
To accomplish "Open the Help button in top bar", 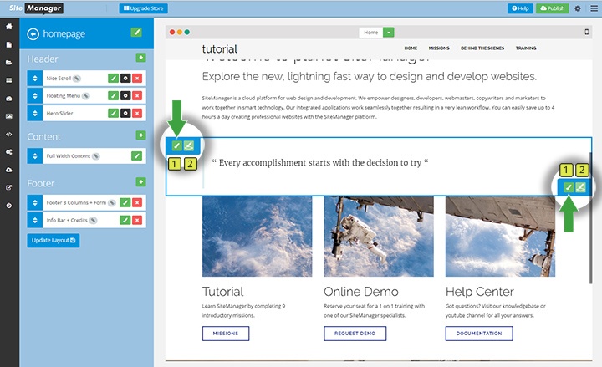I will pos(520,8).
